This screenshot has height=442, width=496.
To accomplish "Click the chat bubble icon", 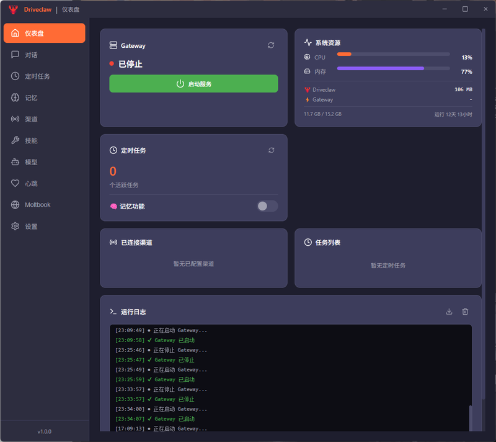I will pos(15,55).
